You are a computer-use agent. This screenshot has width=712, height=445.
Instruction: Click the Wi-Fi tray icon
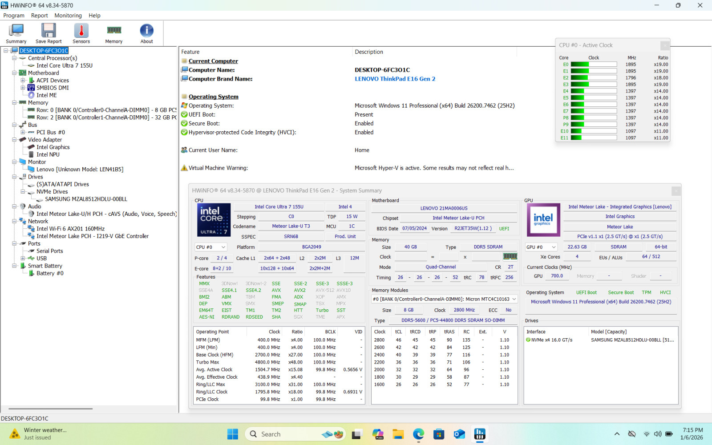pyautogui.click(x=647, y=434)
